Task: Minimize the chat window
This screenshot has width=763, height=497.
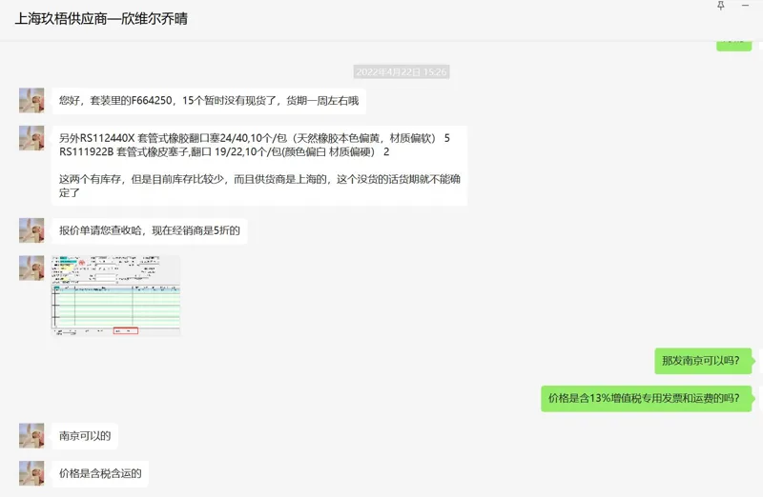Action: (x=745, y=6)
